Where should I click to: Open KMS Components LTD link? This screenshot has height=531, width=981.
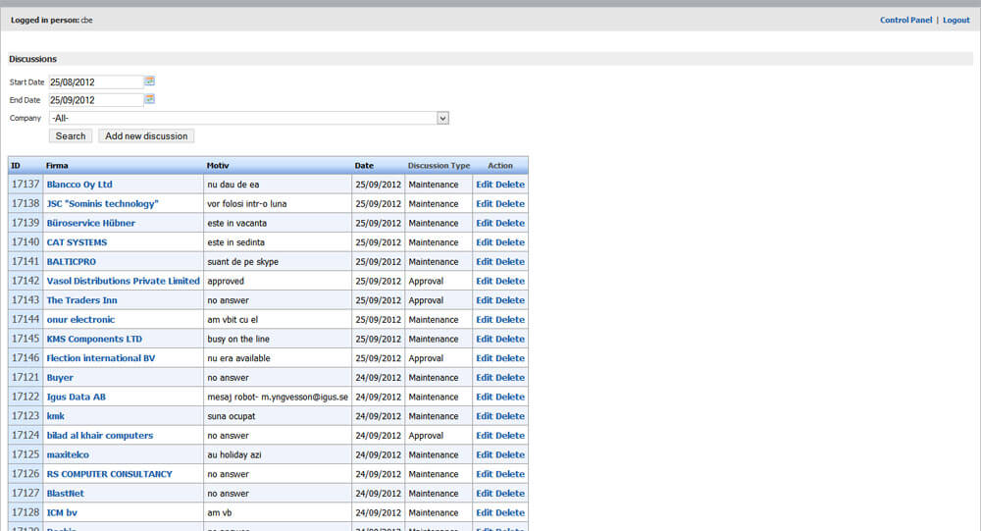(x=94, y=340)
